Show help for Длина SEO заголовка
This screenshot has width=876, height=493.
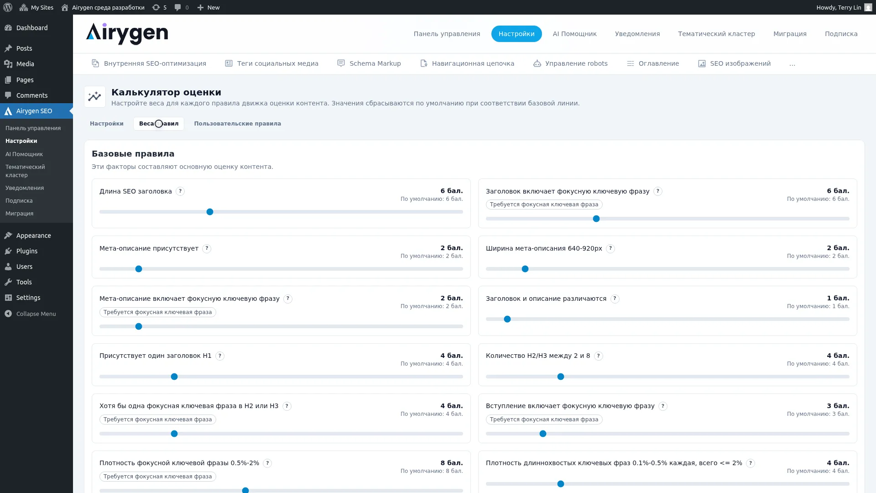[x=180, y=191]
